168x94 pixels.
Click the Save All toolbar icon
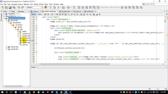point(14,7)
